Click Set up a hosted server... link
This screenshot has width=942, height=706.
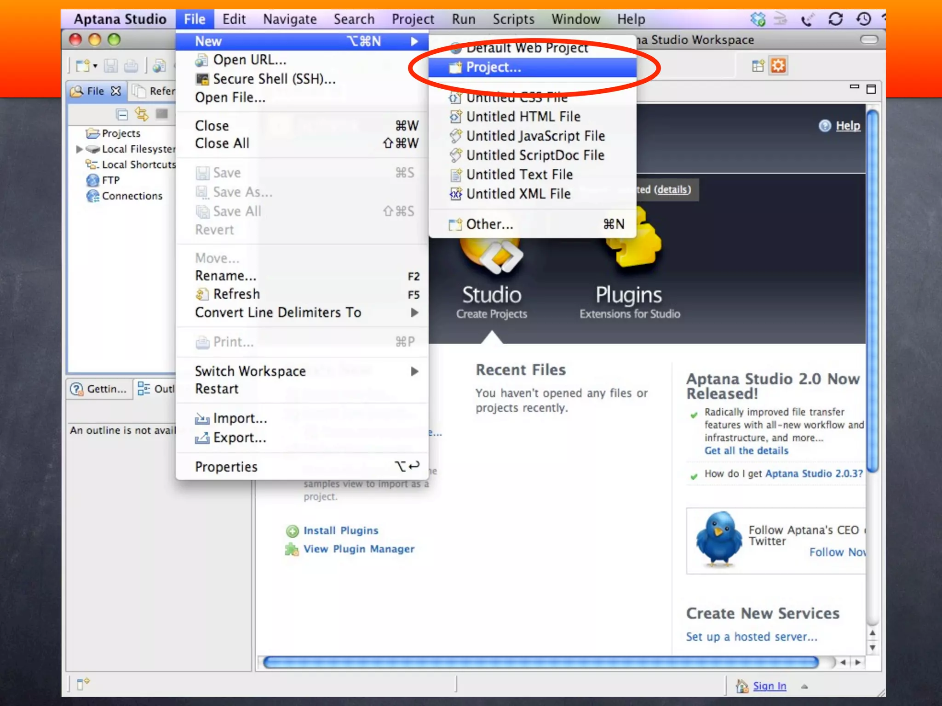(752, 637)
